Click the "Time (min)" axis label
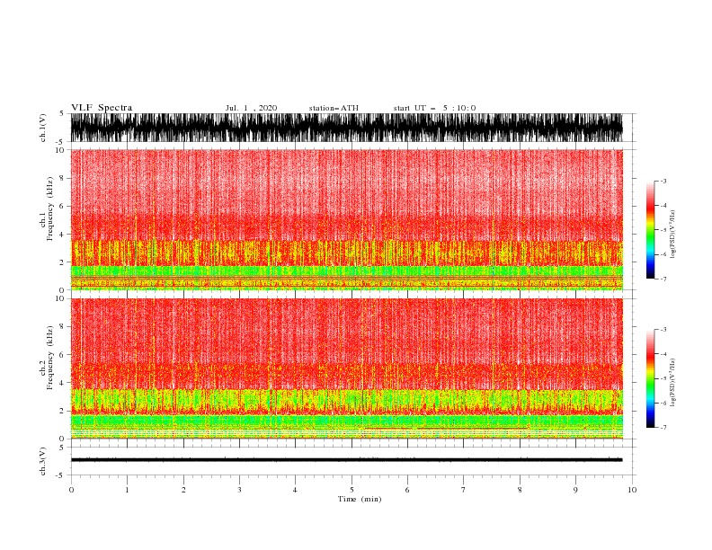 coord(360,499)
